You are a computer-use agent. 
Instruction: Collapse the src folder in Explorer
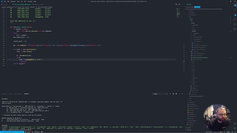point(190,17)
